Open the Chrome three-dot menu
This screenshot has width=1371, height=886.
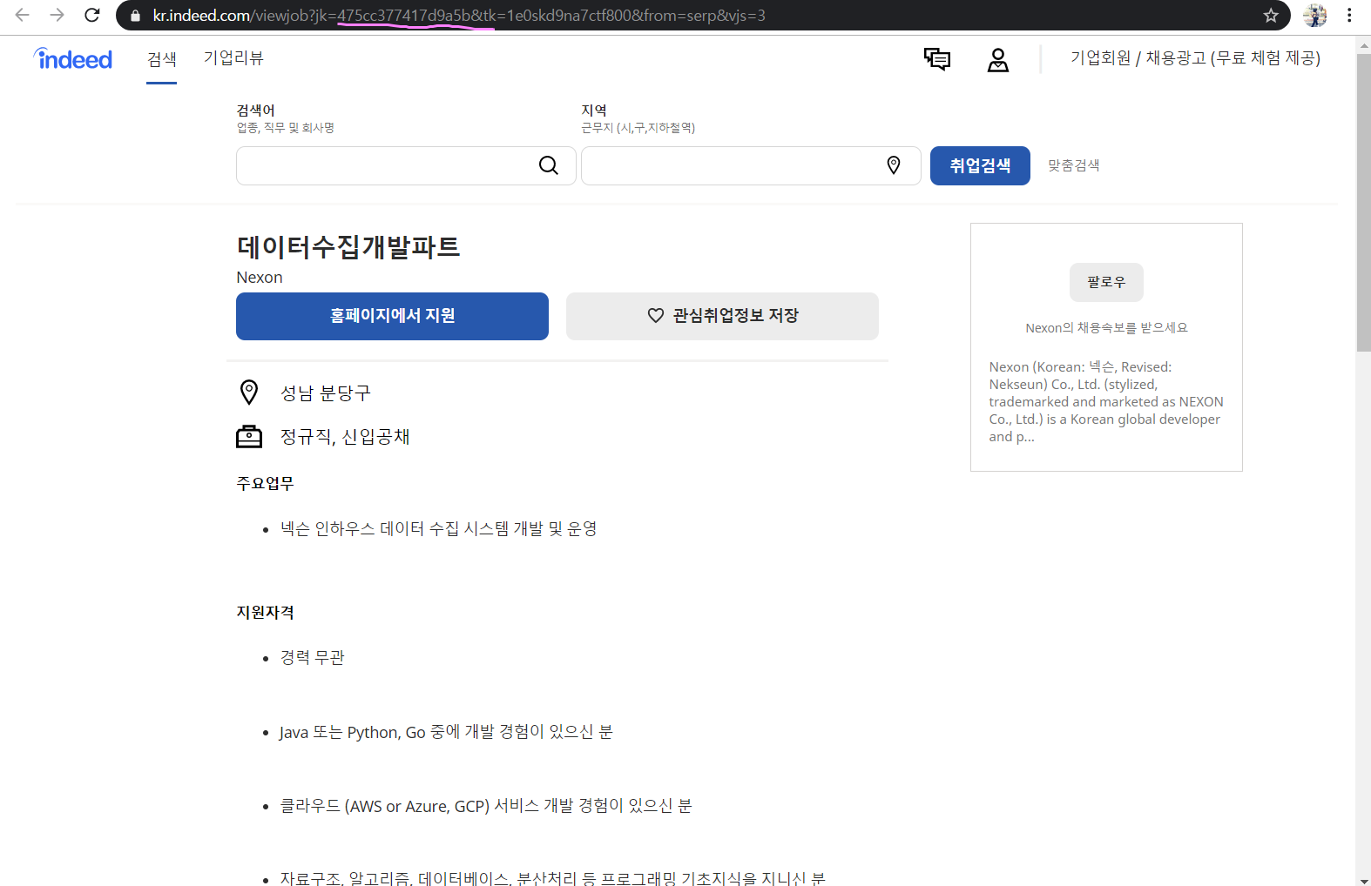tap(1349, 15)
